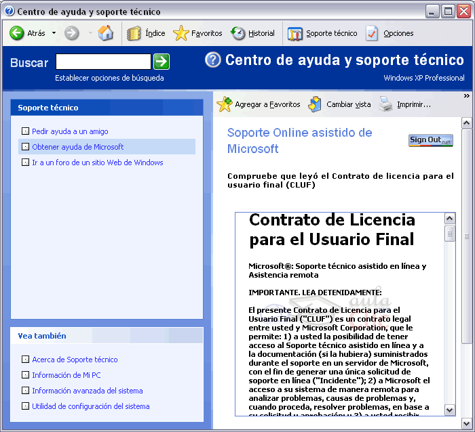Open Ir a un foro de Windows link
This screenshot has height=432, width=475.
[x=97, y=163]
